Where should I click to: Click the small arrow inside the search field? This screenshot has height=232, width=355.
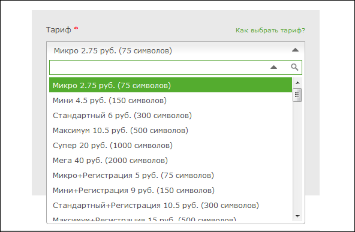[273, 67]
